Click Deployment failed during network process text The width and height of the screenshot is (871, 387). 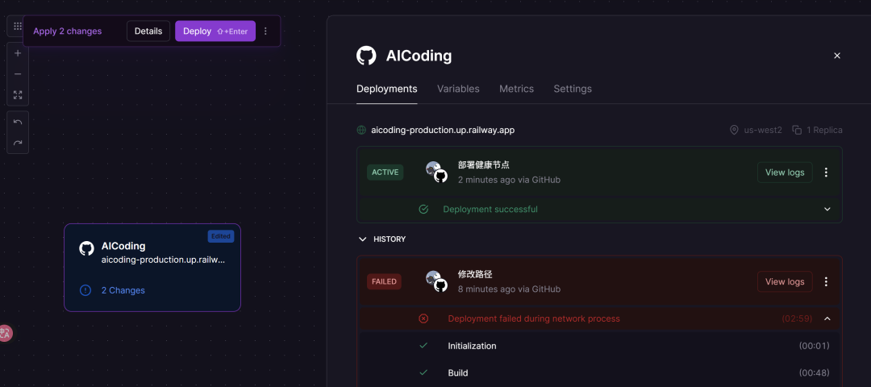534,318
